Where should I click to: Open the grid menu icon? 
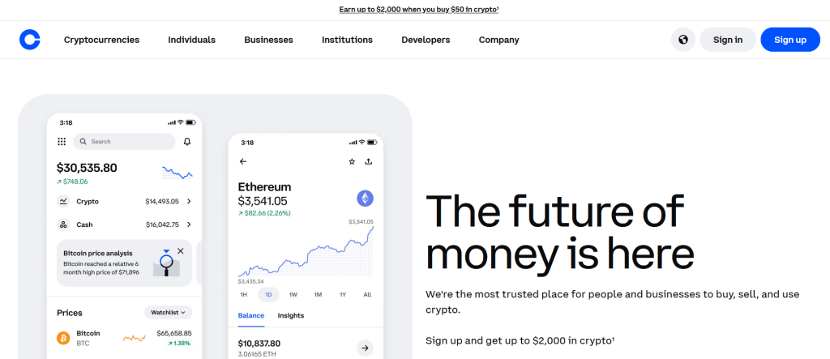pos(62,142)
